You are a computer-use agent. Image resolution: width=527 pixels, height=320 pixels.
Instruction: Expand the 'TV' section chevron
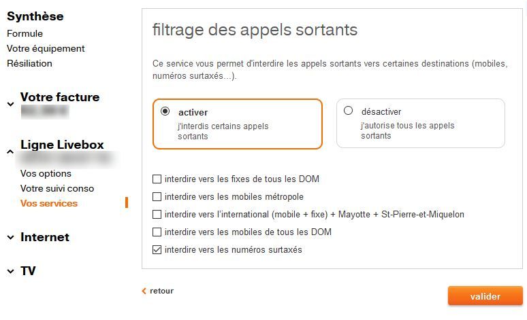pyautogui.click(x=10, y=272)
